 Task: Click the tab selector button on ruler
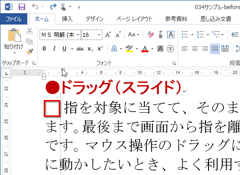coord(6,73)
